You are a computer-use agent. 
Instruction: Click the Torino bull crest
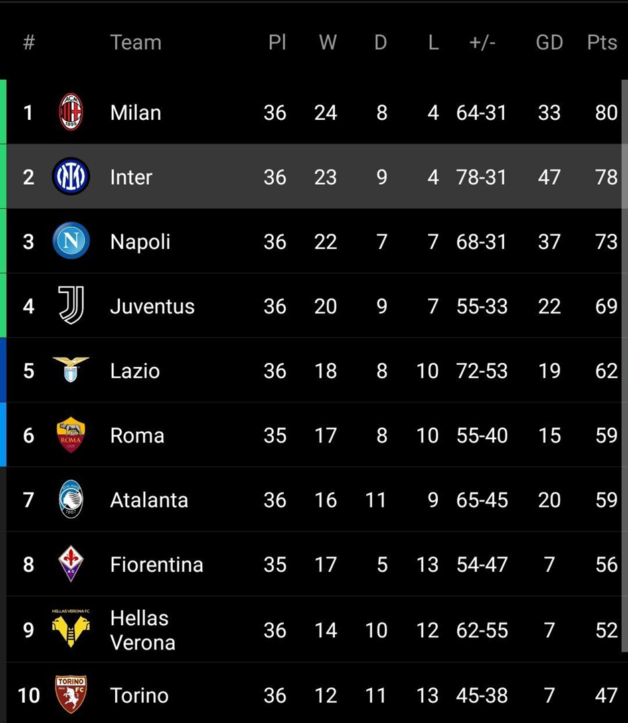pos(71,694)
